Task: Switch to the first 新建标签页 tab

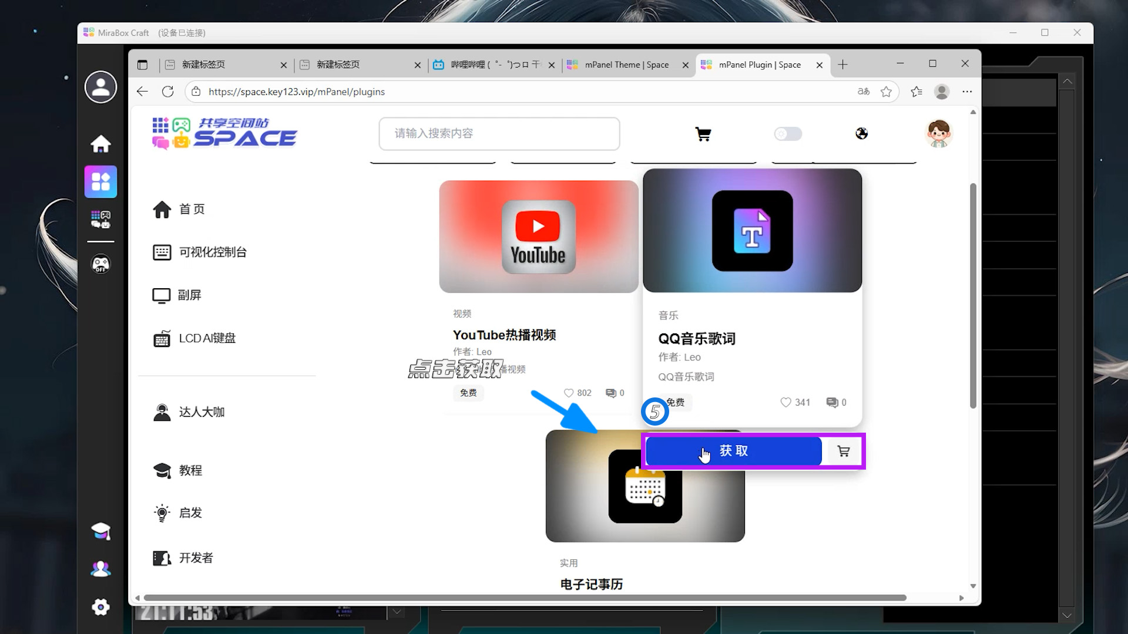Action: tap(226, 65)
